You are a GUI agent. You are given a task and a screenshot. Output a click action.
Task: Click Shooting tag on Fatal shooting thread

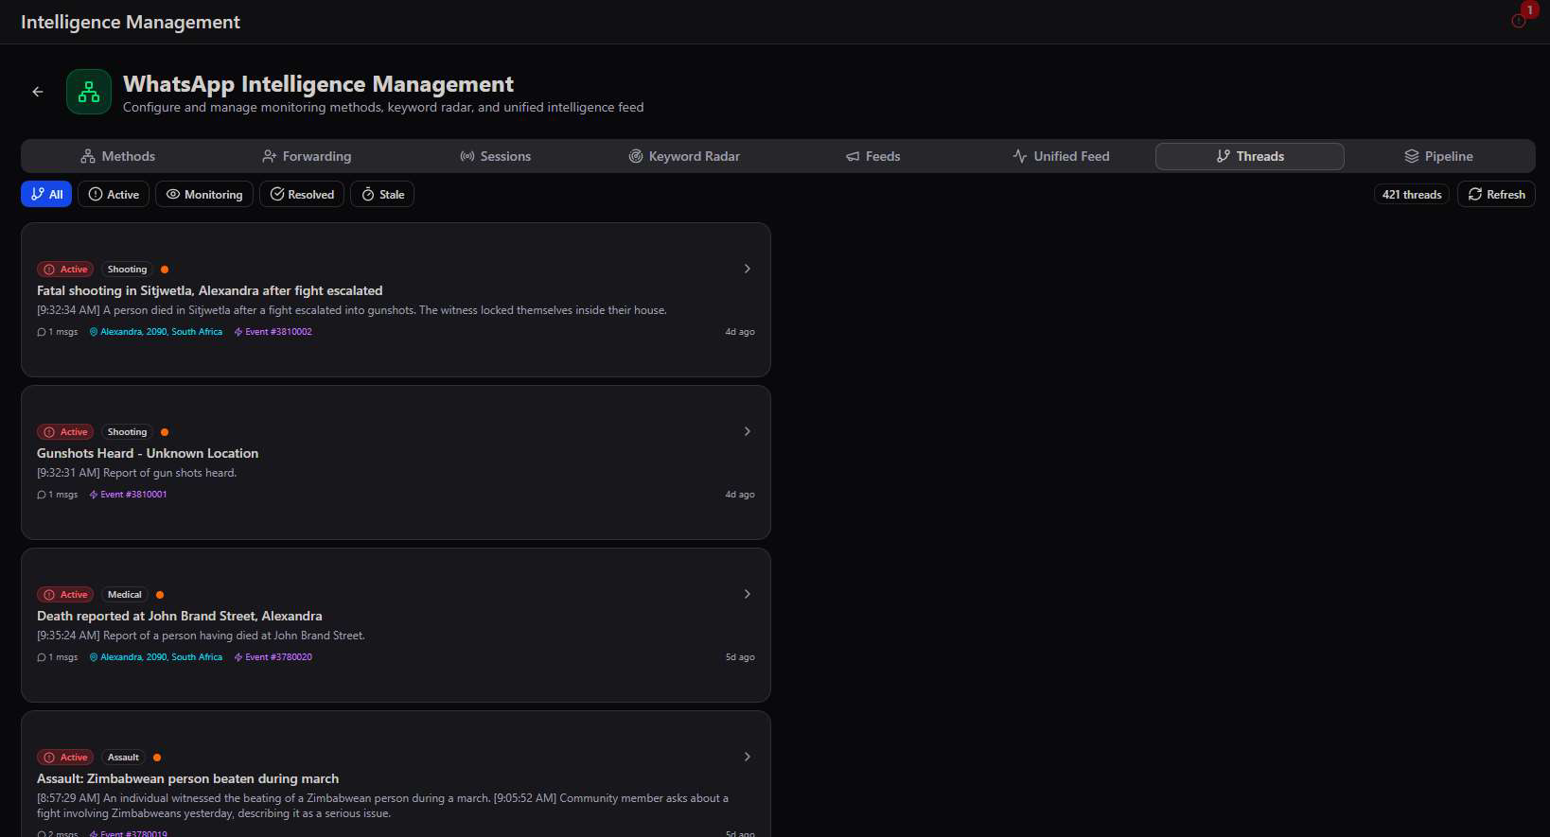coord(127,270)
